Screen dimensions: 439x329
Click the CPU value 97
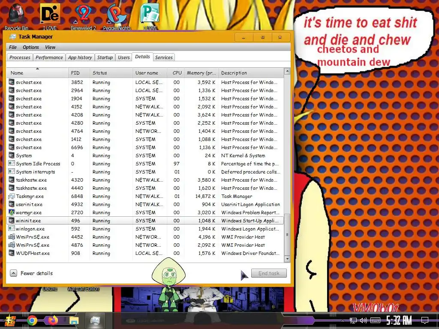pos(176,163)
